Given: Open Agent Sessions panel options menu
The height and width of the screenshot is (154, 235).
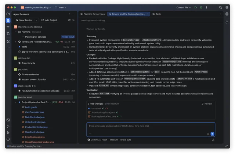Looking at the screenshot, I should (69, 14).
